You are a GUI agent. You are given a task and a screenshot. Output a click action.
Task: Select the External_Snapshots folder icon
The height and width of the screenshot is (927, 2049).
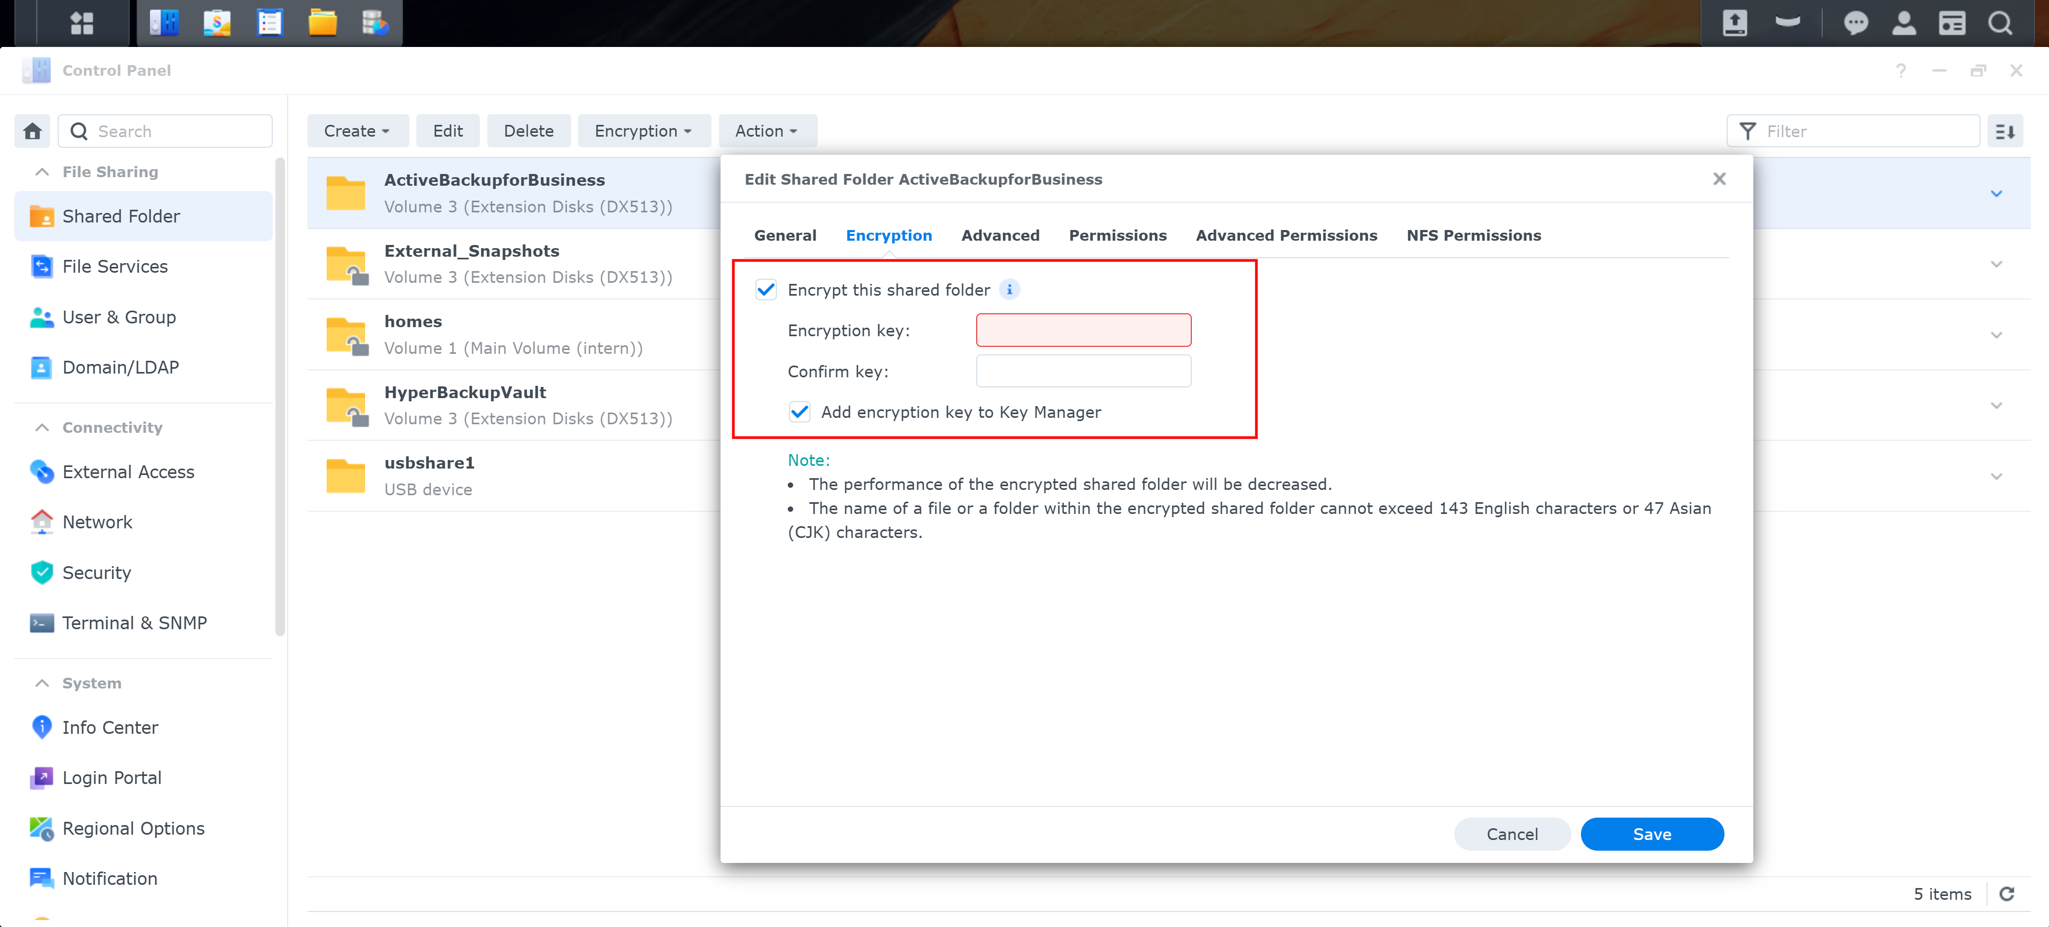click(x=346, y=265)
